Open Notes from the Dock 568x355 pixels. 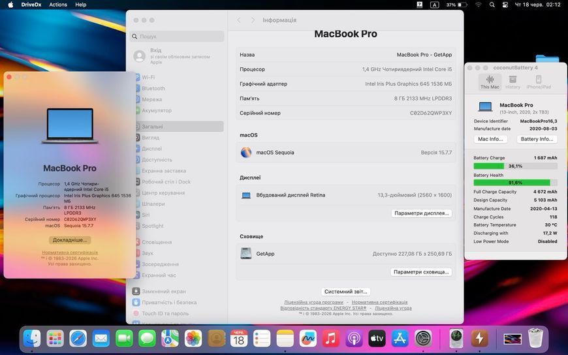[x=285, y=339]
